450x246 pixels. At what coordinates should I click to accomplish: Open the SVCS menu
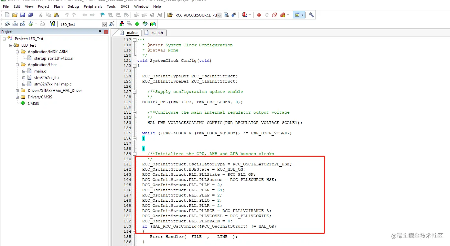coord(125,6)
